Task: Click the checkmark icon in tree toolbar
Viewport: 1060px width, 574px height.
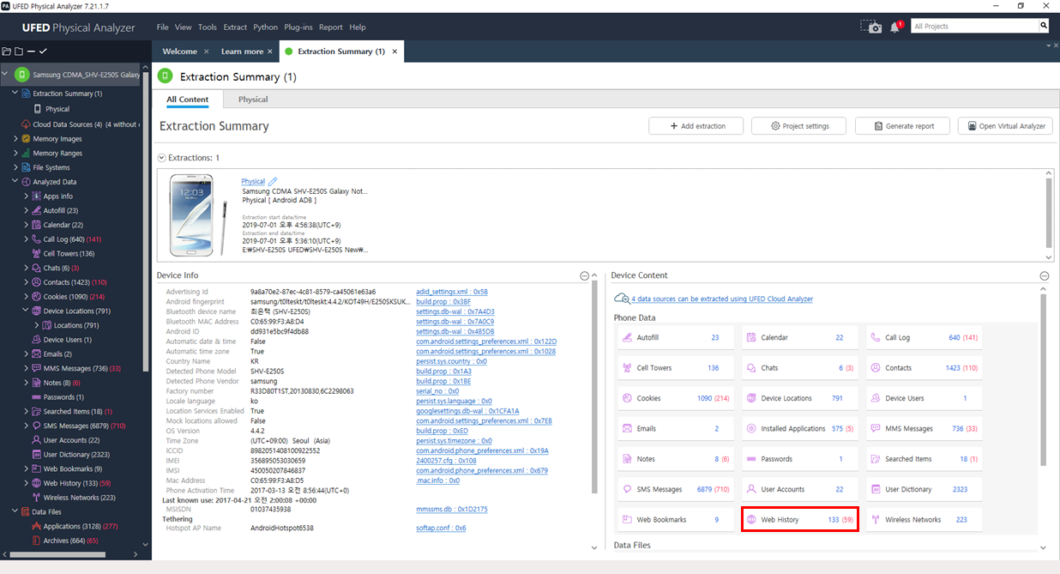Action: tap(42, 51)
